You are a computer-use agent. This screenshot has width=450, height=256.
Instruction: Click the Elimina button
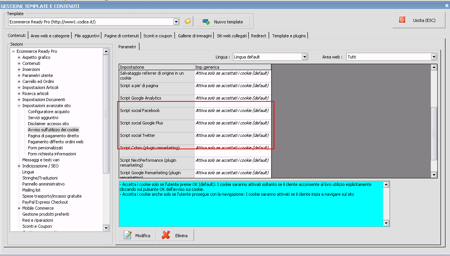click(x=176, y=235)
